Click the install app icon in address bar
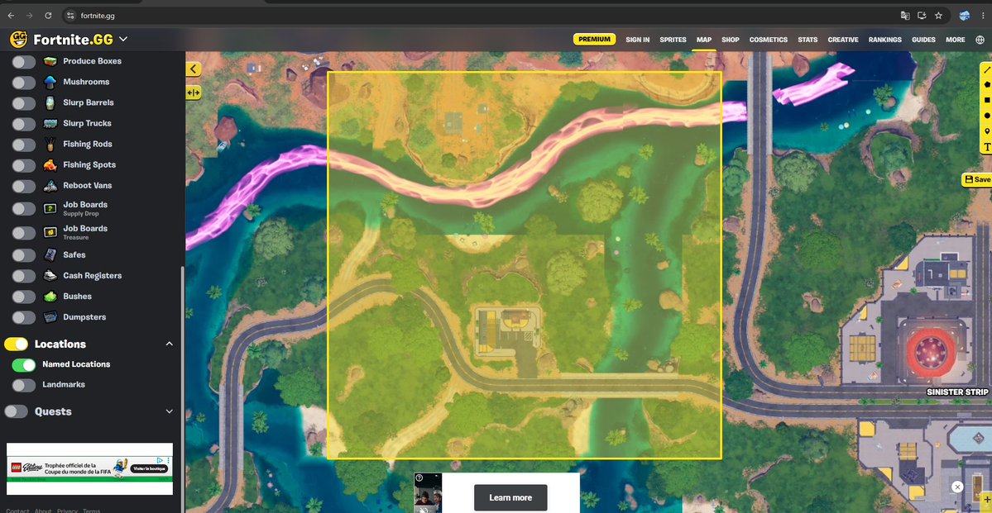Viewport: 992px width, 513px height. [x=922, y=15]
